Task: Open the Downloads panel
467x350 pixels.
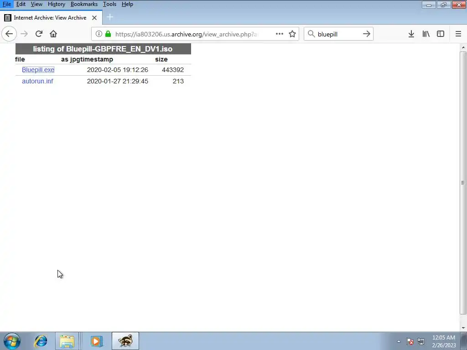Action: [411, 34]
